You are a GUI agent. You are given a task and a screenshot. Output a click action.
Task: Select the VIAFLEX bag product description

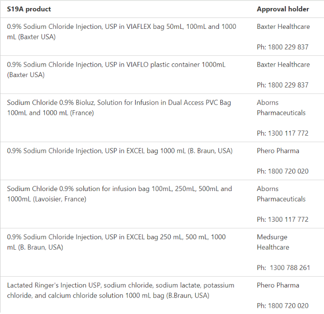point(122,32)
